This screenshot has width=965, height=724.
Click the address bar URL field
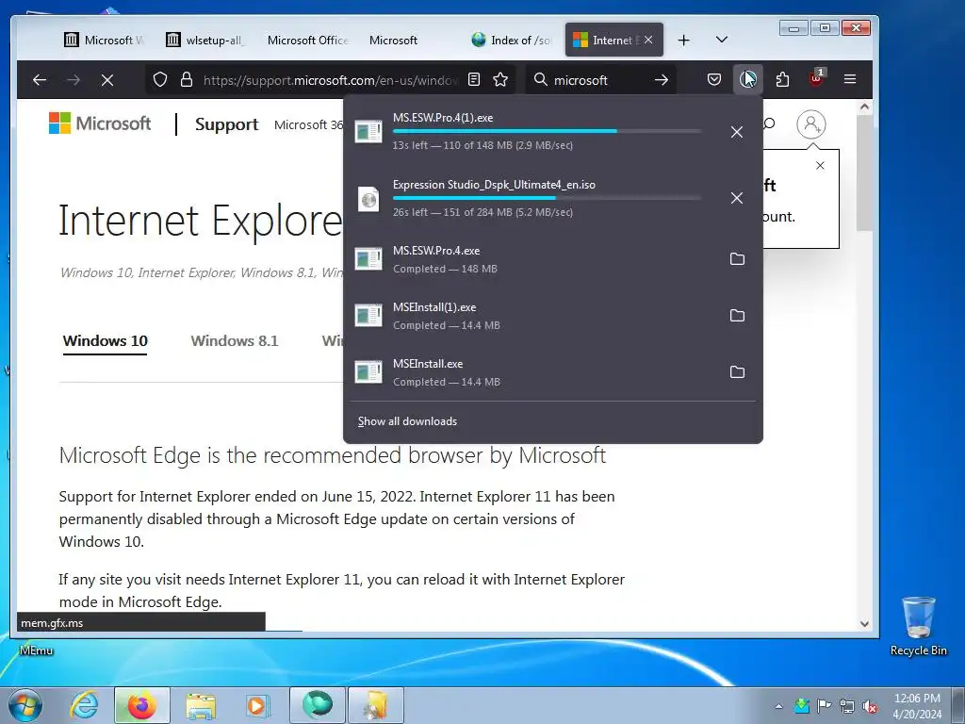tap(331, 80)
